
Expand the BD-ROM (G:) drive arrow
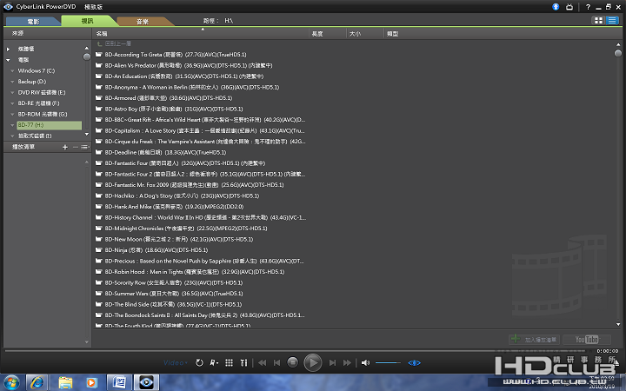click(x=12, y=114)
